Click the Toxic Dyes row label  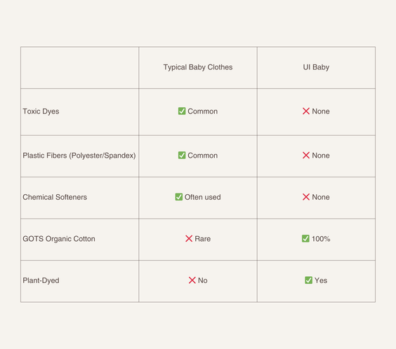[41, 111]
